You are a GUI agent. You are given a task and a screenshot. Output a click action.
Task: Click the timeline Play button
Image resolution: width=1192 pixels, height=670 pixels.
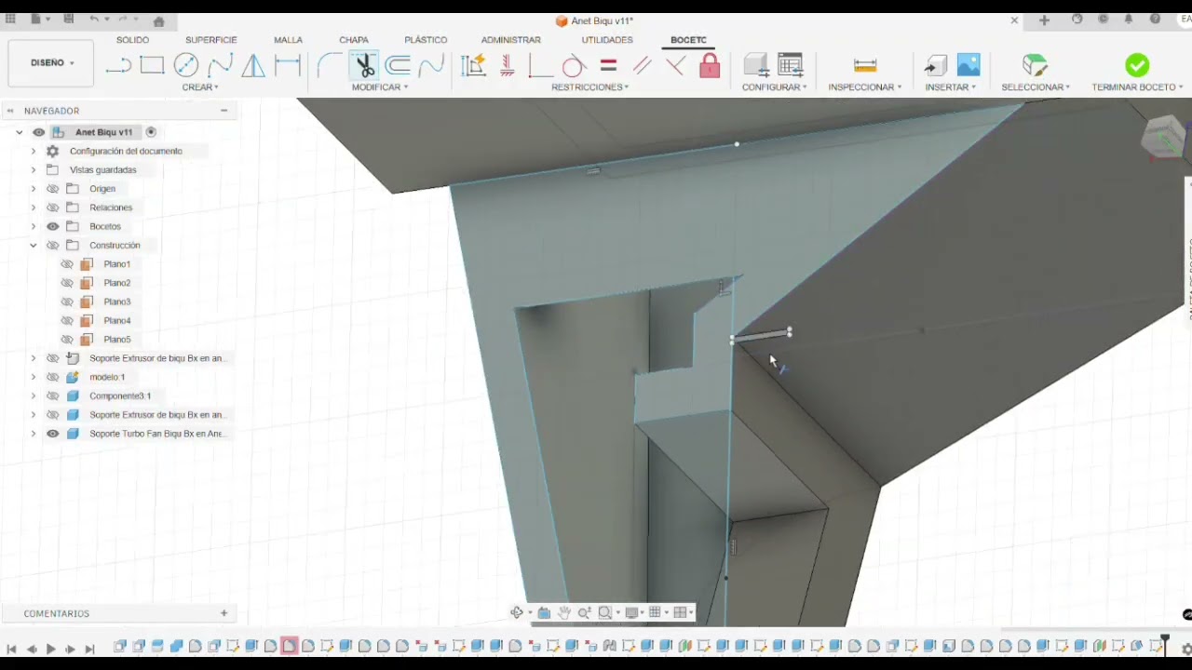tap(50, 649)
